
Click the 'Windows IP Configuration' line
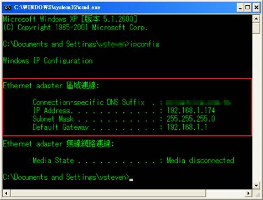(48, 61)
